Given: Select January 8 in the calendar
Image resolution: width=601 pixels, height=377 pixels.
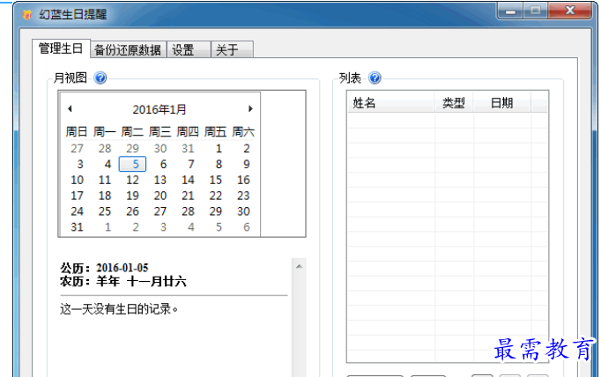Looking at the screenshot, I should (219, 164).
